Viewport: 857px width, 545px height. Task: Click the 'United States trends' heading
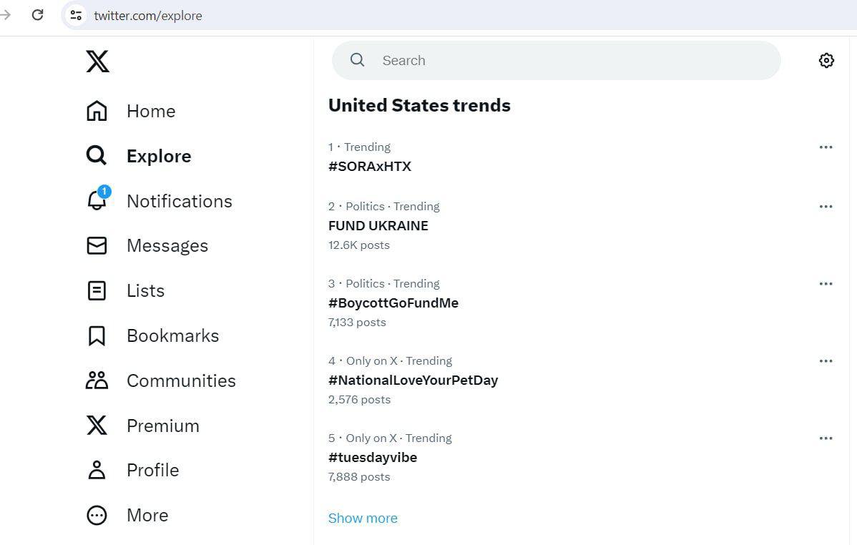click(x=419, y=106)
